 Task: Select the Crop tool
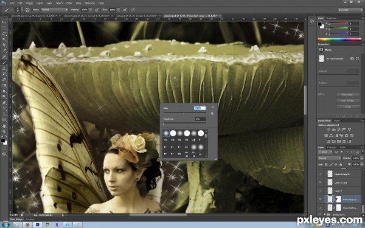click(4, 45)
